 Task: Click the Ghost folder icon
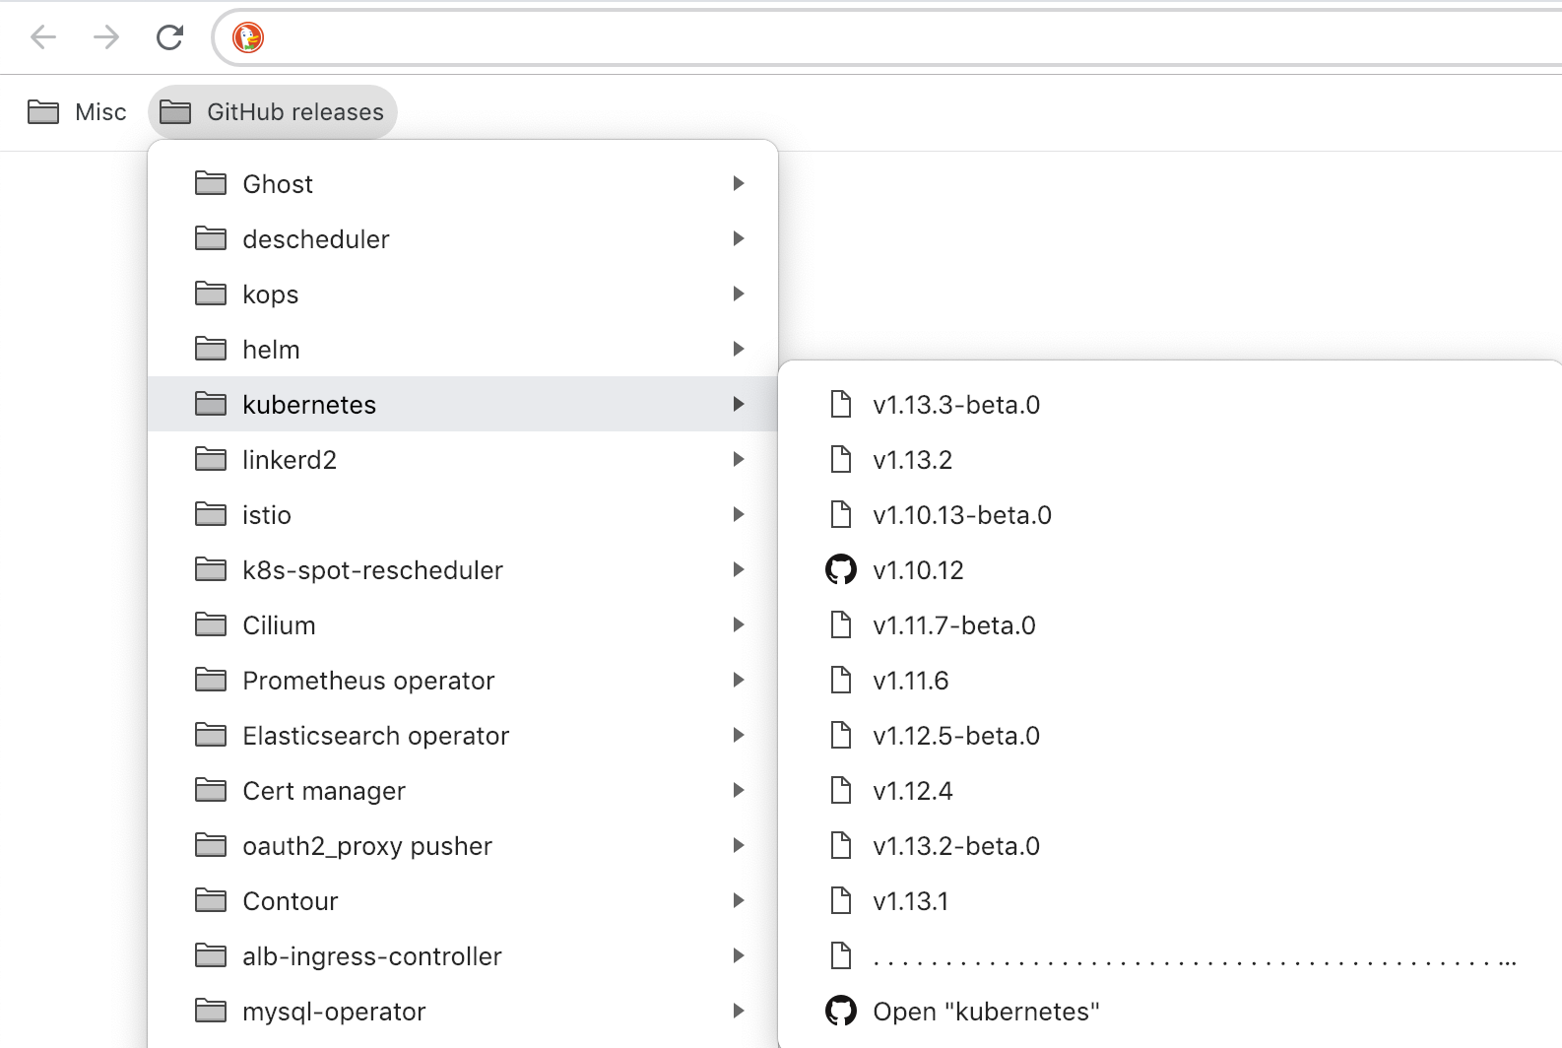click(x=211, y=183)
